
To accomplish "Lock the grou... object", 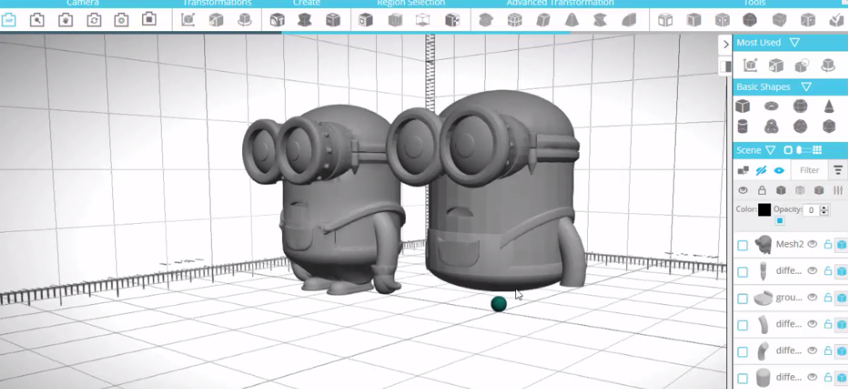I will point(828,297).
